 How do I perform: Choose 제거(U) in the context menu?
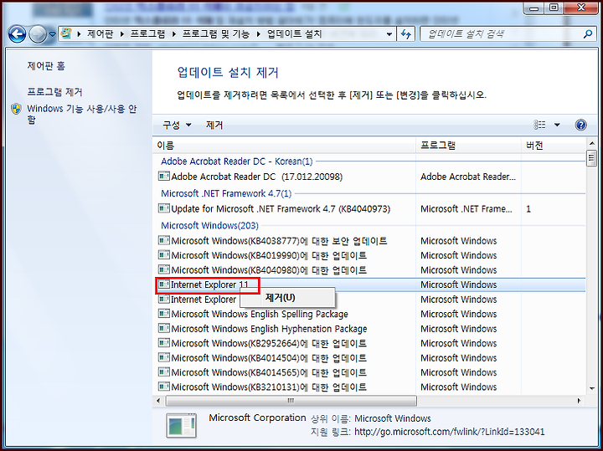pos(287,298)
